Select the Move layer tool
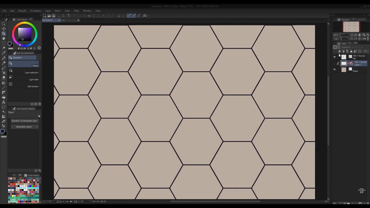370x208 pixels. click(3, 29)
